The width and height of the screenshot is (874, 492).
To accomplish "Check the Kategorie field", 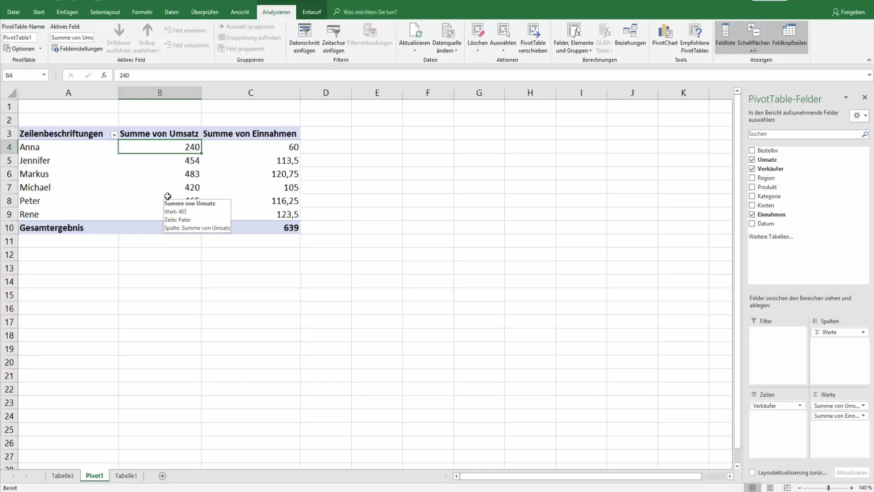I will 752,196.
